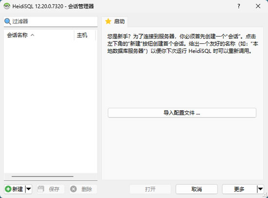The height and width of the screenshot is (198, 268).
Task: Toggle the sort arrow beside 会话名称
Action: click(33, 35)
